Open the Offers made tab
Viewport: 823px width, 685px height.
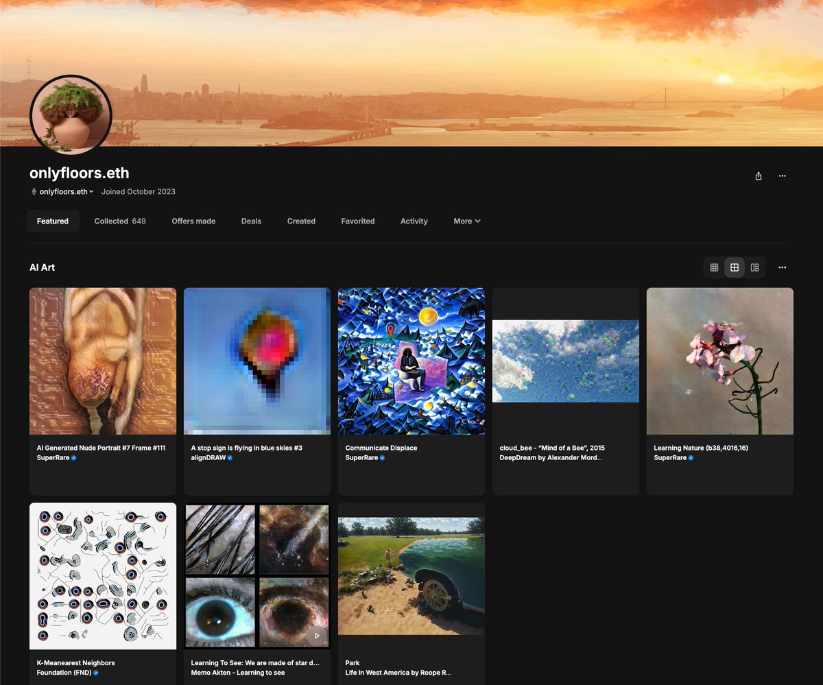point(193,221)
